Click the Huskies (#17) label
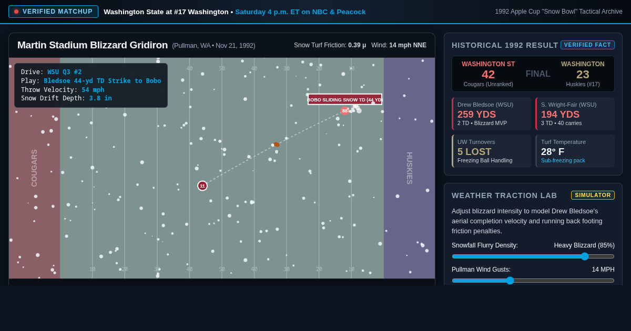 (x=583, y=84)
